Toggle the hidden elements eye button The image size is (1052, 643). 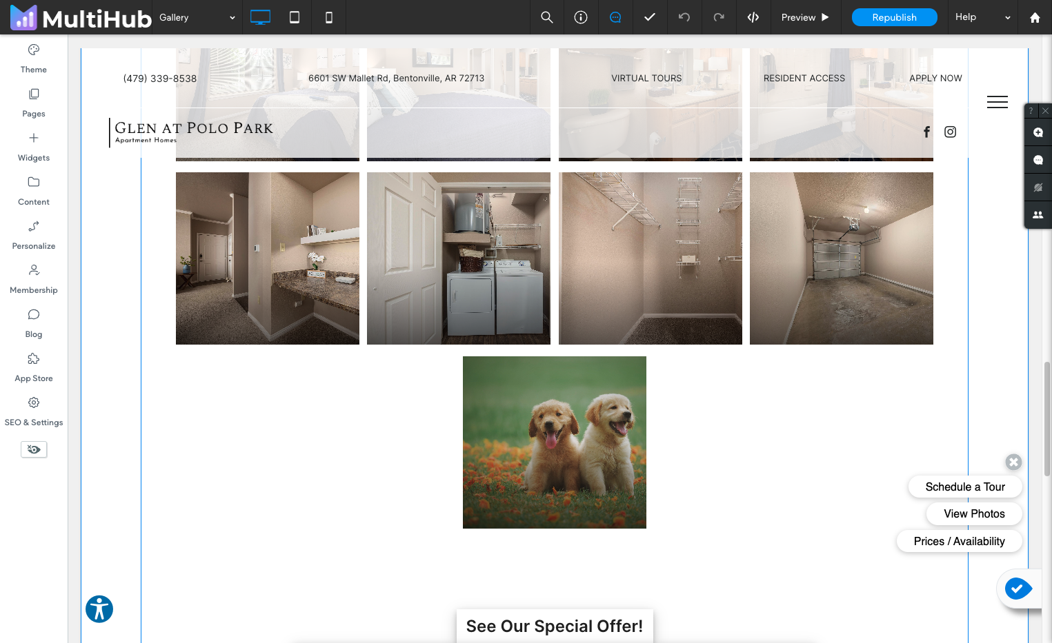34,449
